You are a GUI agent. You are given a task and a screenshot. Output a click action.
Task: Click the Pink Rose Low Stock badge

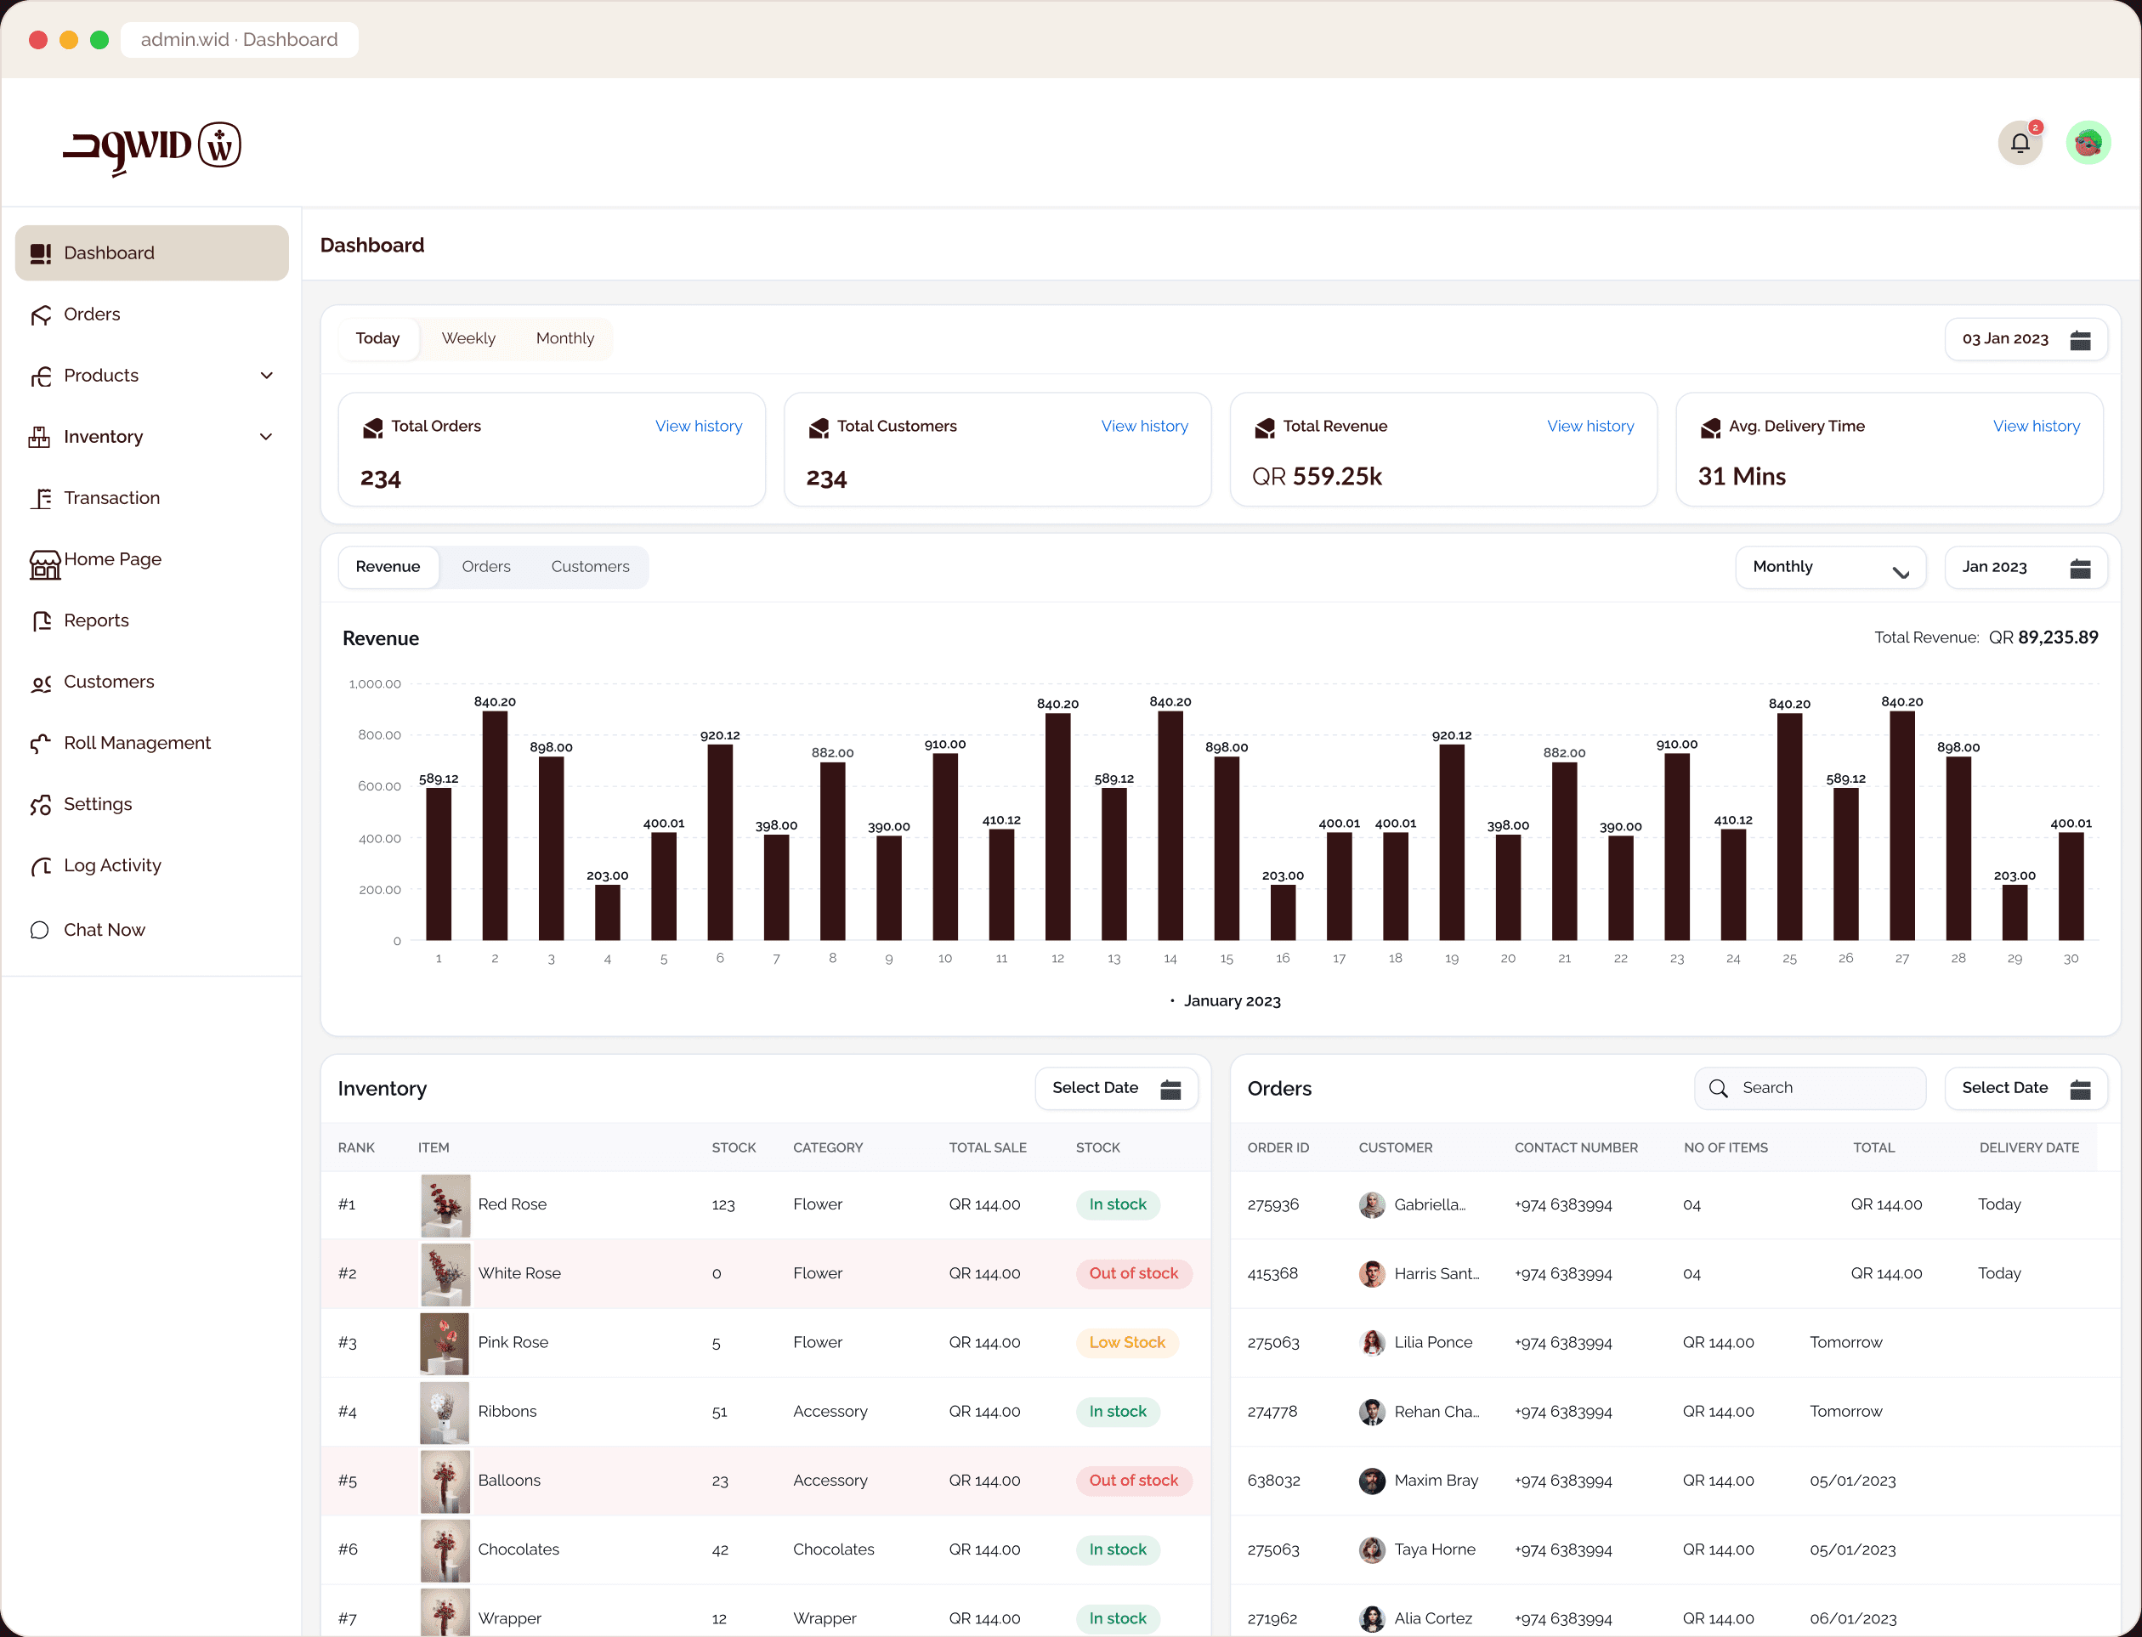pyautogui.click(x=1127, y=1343)
